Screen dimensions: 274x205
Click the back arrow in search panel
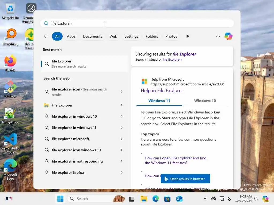pos(46,36)
